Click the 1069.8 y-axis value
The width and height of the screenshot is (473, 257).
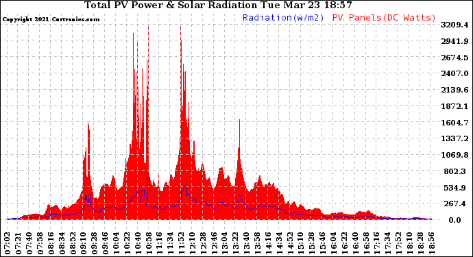454,155
